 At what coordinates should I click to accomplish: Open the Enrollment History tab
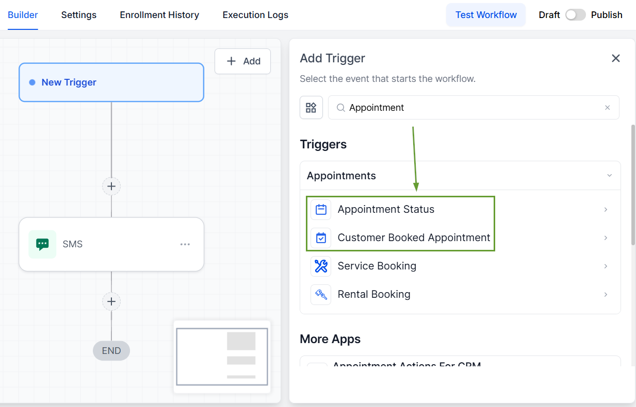[159, 15]
